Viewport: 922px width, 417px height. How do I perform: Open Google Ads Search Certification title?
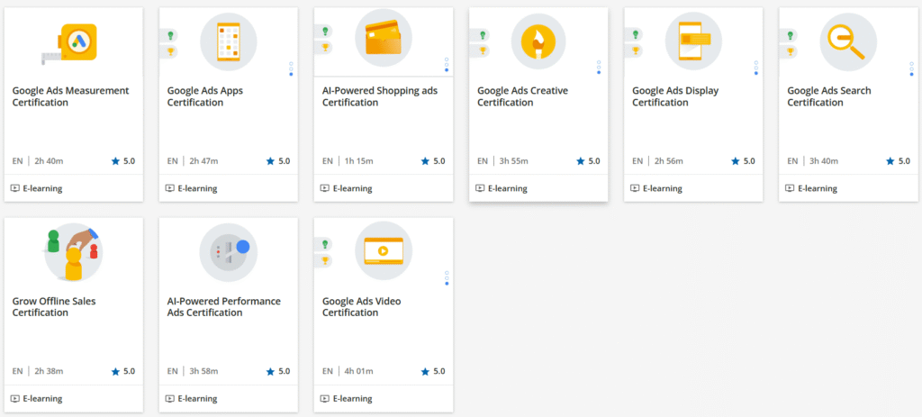coord(829,96)
